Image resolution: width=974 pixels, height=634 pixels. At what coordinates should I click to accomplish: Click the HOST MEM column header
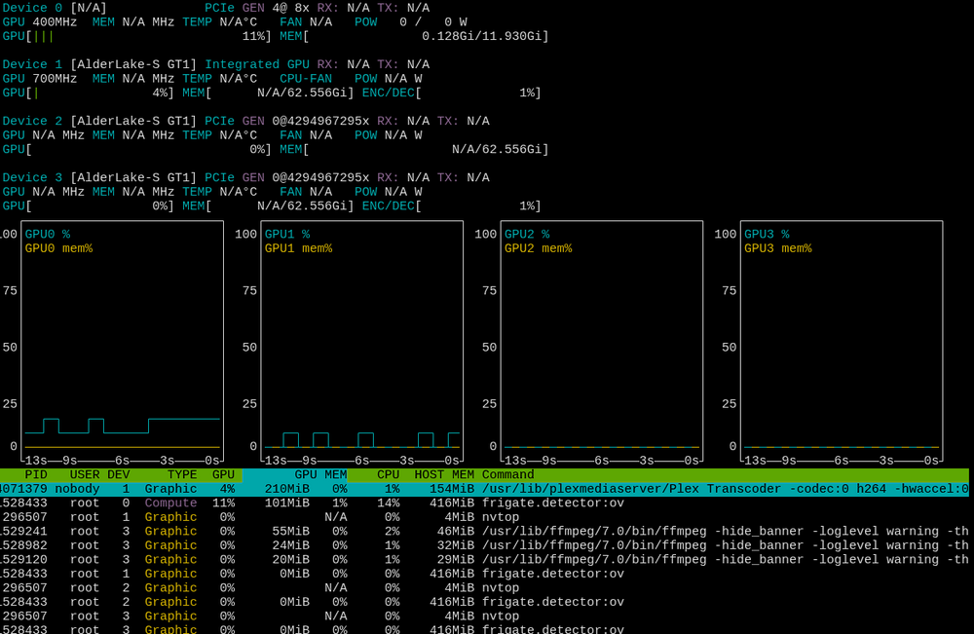pyautogui.click(x=444, y=474)
